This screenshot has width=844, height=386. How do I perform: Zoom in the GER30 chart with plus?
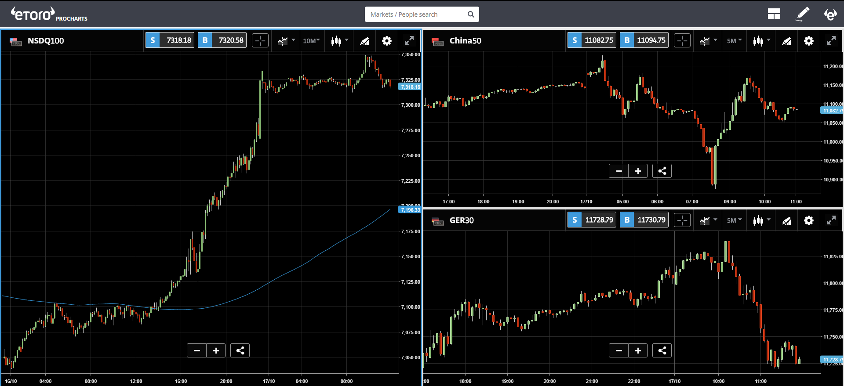pos(638,350)
